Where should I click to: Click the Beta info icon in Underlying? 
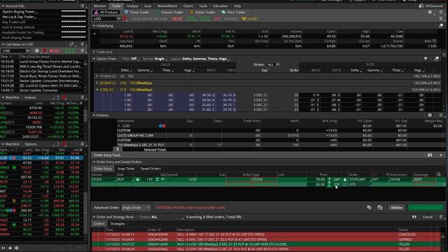tap(434, 41)
